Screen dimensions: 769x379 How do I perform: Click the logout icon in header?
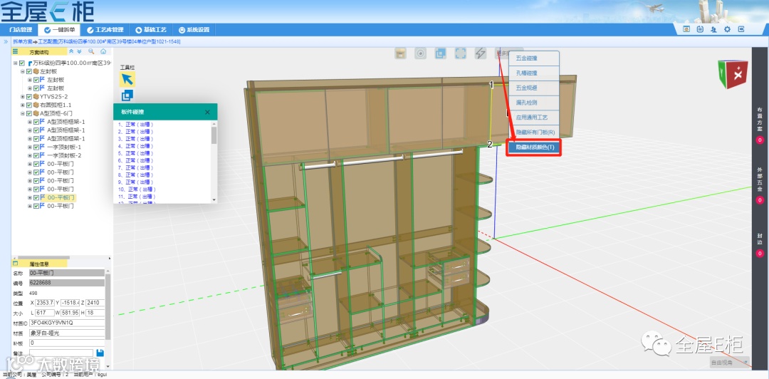click(741, 29)
